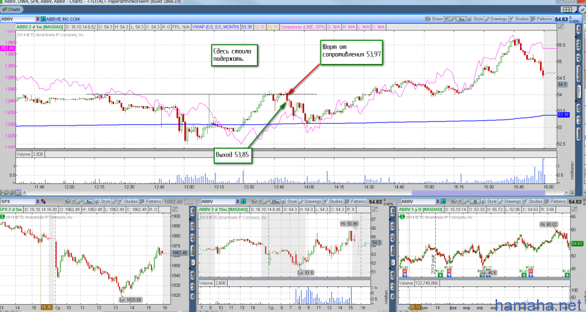Click the wrench settings icon in daily ABBV chart
Image resolution: width=586 pixels, height=312 pixels.
click(x=466, y=202)
